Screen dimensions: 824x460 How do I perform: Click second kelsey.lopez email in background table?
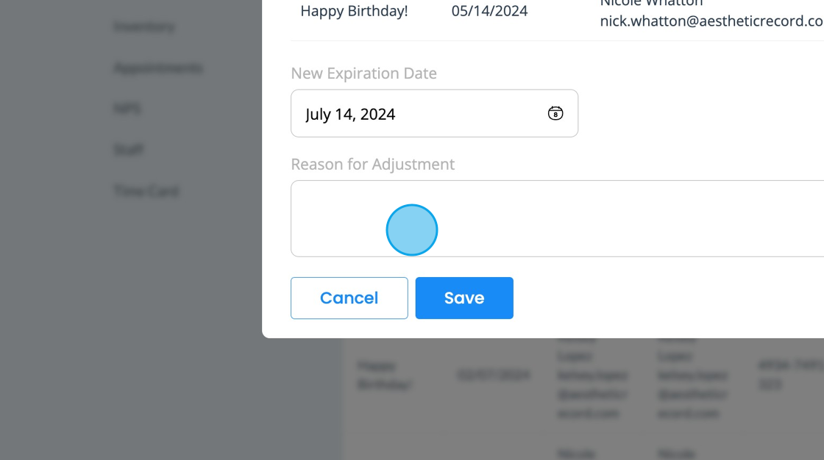[x=692, y=385]
